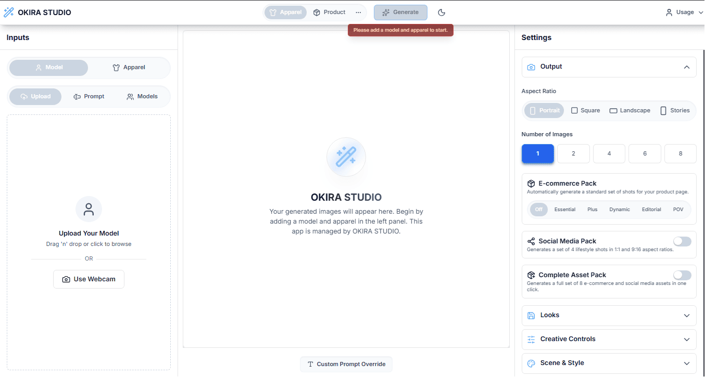
Task: Open the Usage dropdown chevron
Action: coord(700,12)
